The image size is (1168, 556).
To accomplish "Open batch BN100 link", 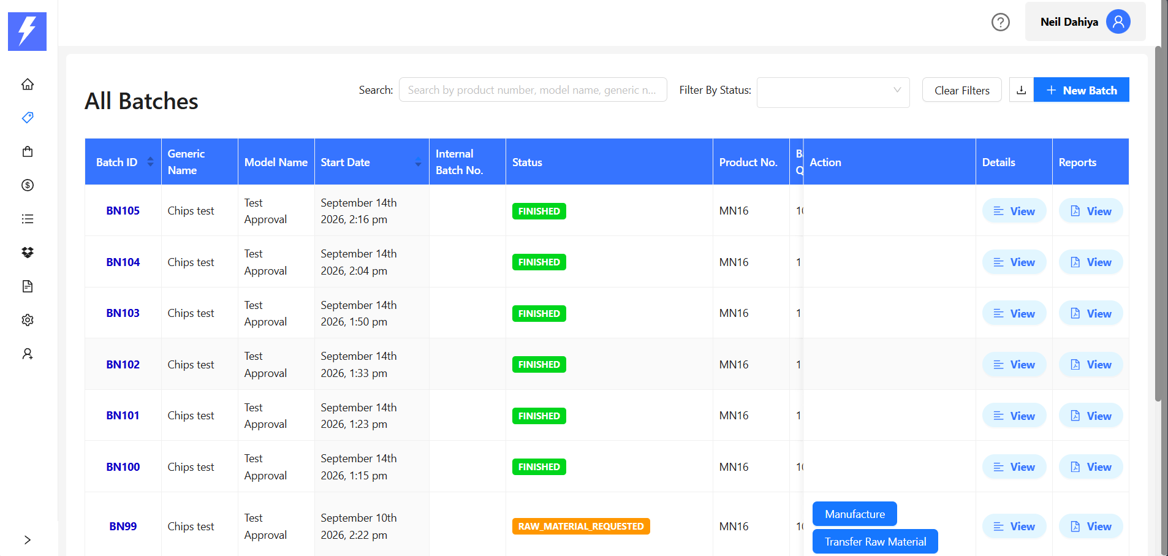I will click(123, 467).
